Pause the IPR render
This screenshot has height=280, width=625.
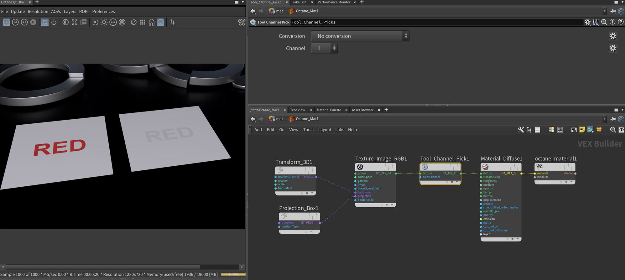coord(33,22)
